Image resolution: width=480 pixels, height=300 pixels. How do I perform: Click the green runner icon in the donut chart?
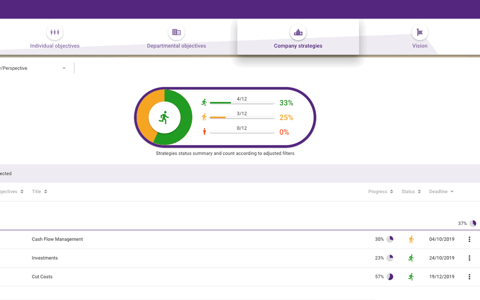(164, 117)
